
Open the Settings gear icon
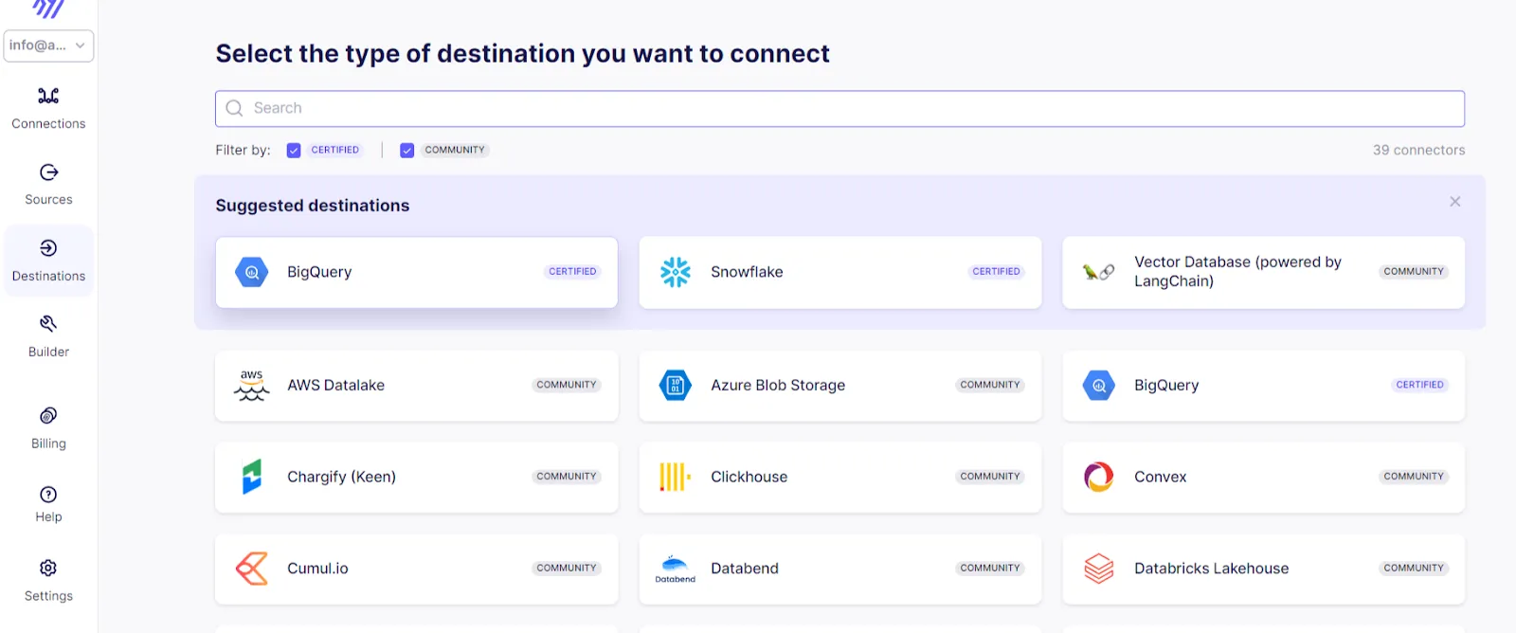point(48,568)
